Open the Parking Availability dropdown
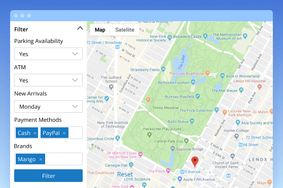 point(48,54)
